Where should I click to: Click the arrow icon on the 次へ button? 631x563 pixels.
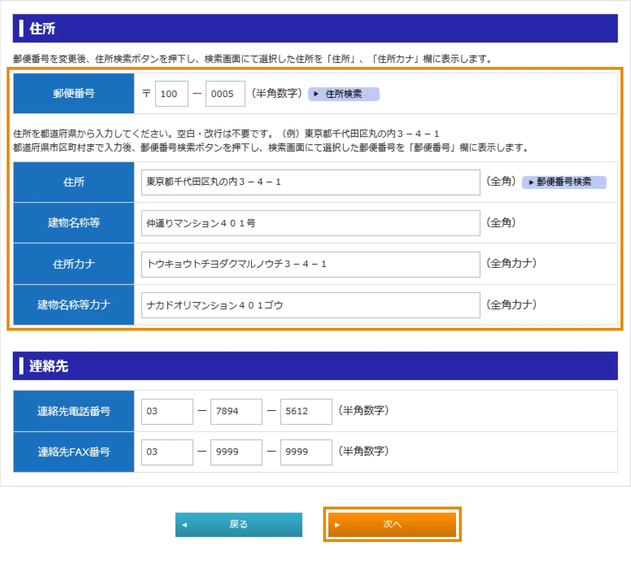click(338, 524)
